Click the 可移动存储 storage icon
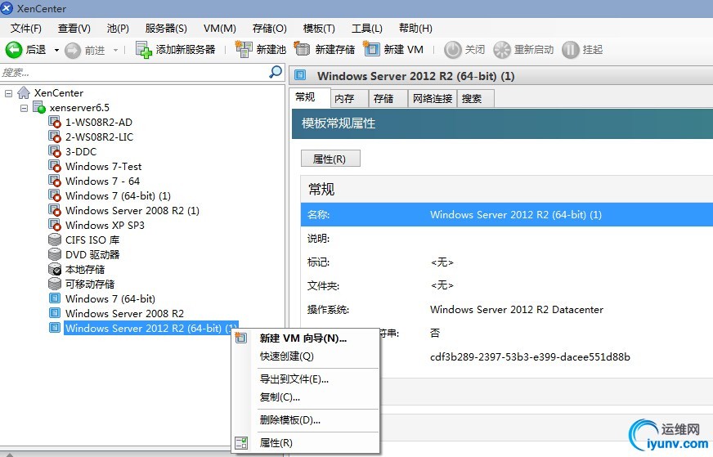This screenshot has height=457, width=713. [x=55, y=284]
